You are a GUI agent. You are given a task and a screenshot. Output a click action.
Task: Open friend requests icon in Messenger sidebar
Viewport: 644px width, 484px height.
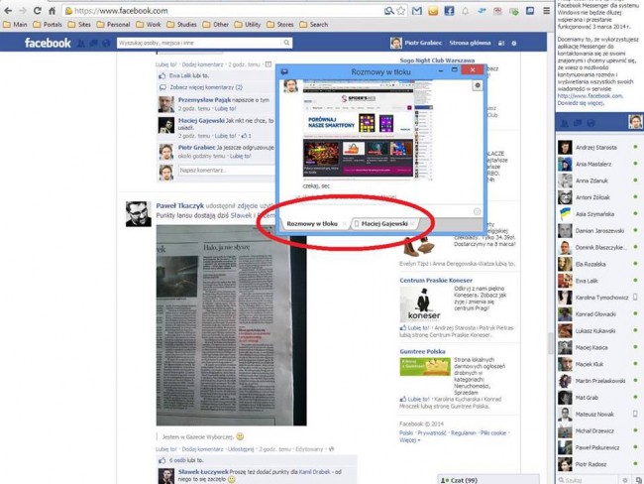(565, 123)
